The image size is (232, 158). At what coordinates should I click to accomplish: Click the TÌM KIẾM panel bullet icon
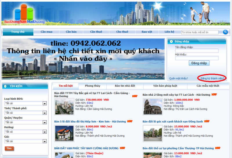(5, 86)
